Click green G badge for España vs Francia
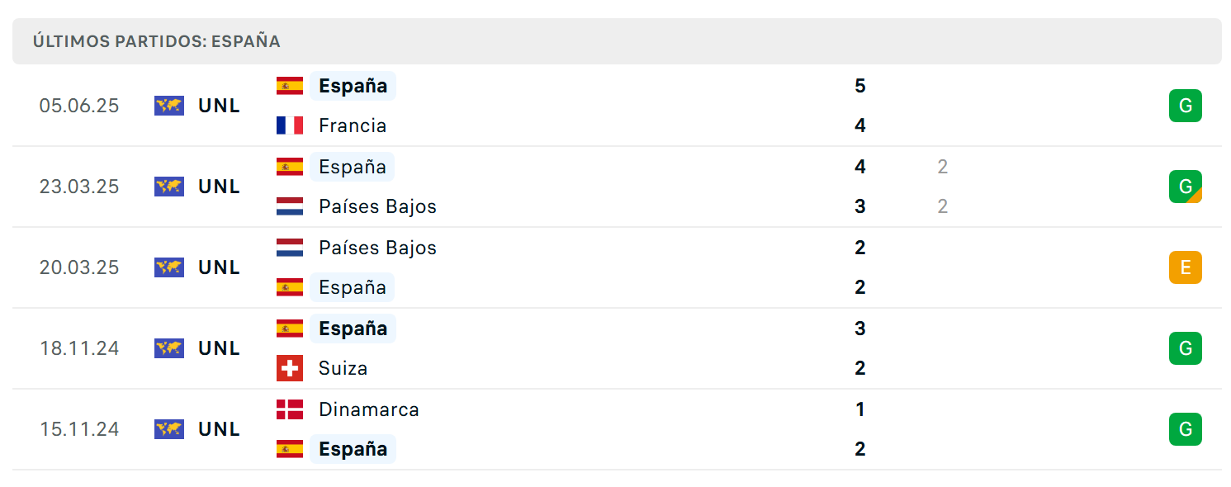 pyautogui.click(x=1186, y=106)
